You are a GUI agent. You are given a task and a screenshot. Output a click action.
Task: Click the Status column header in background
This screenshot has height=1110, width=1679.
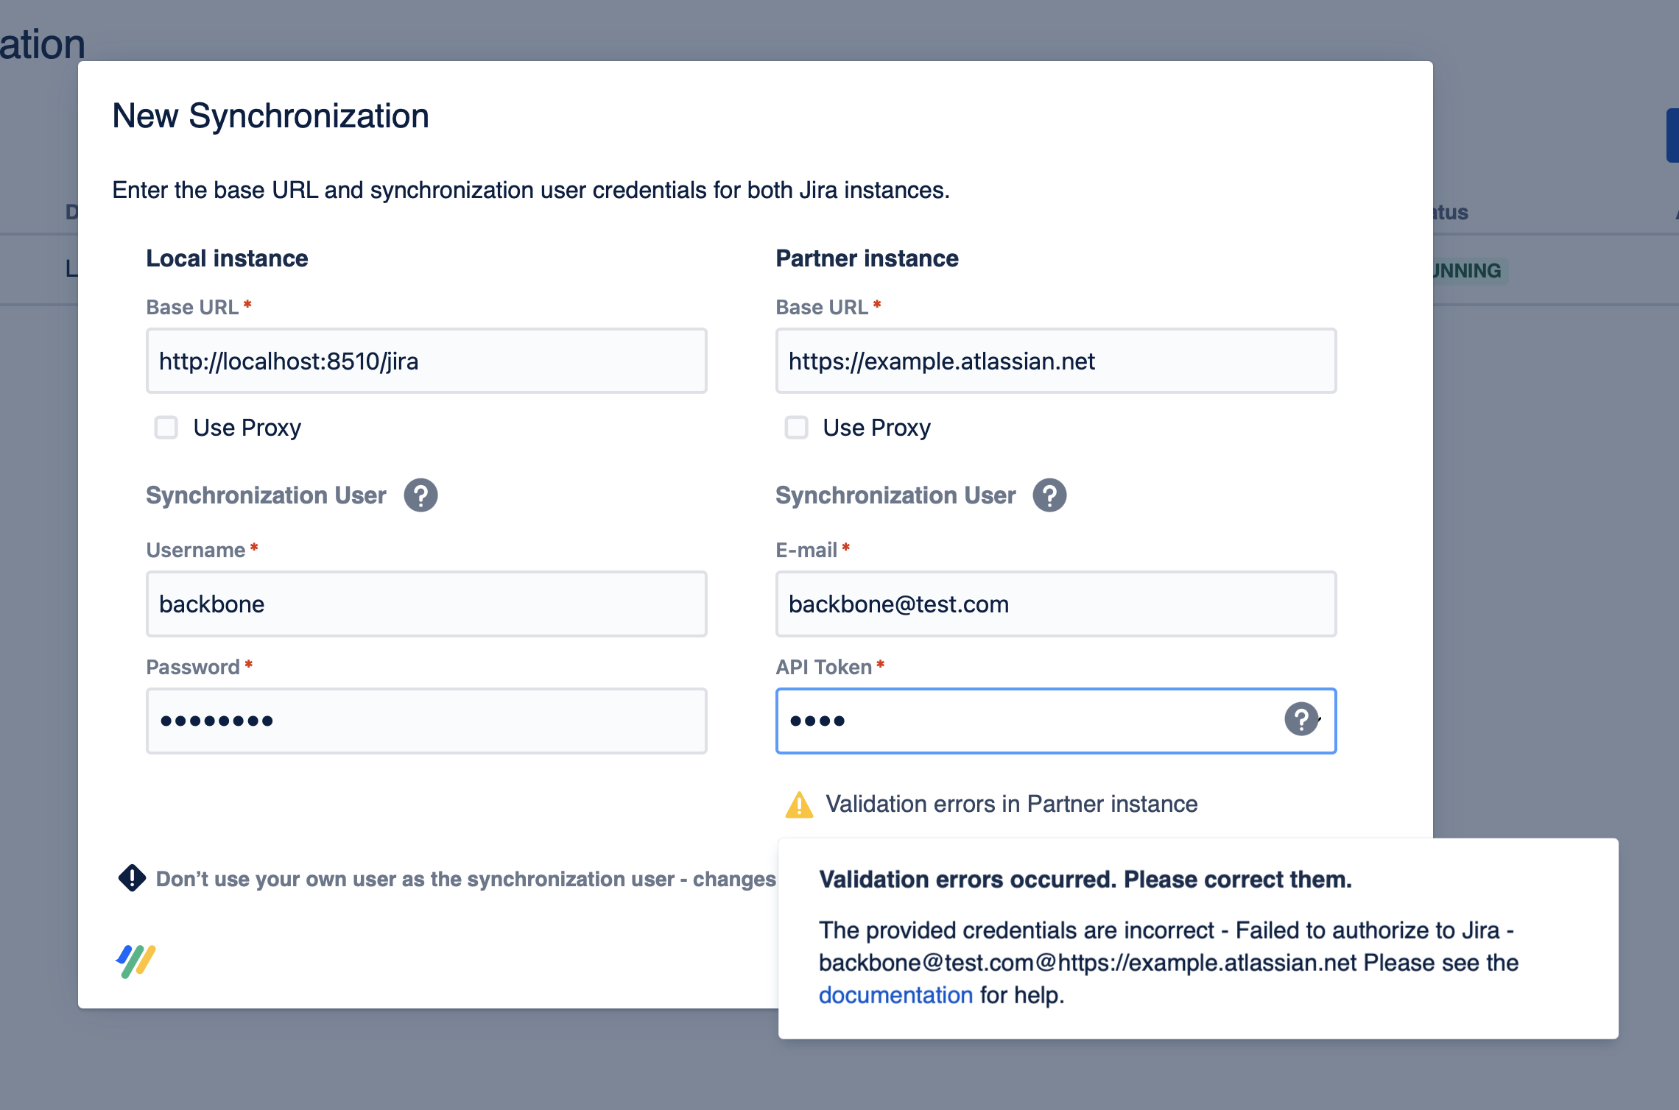click(x=1451, y=213)
